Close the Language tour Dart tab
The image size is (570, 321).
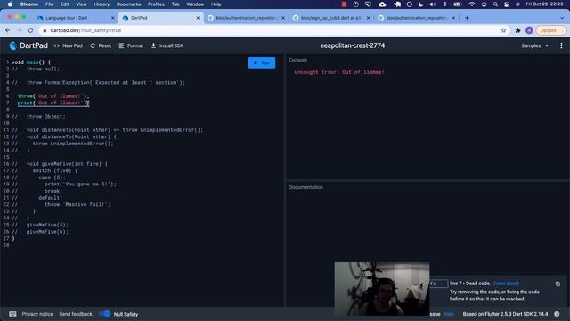(113, 18)
